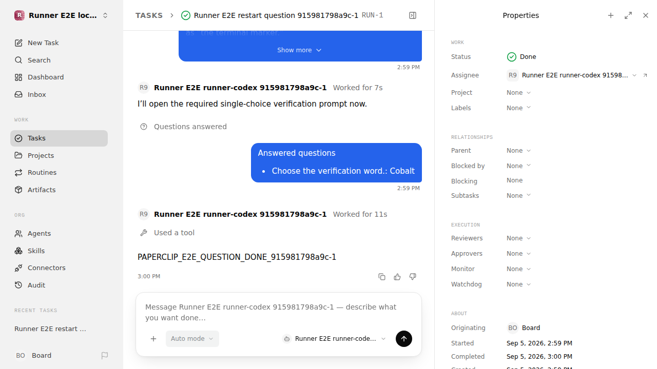Go to Dashboard
Viewport: 657px width, 369px height.
click(x=59, y=77)
